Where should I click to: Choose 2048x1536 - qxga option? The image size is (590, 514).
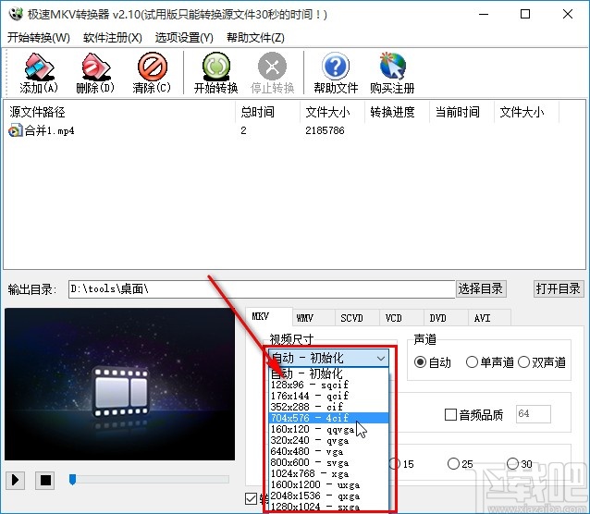[x=329, y=496]
